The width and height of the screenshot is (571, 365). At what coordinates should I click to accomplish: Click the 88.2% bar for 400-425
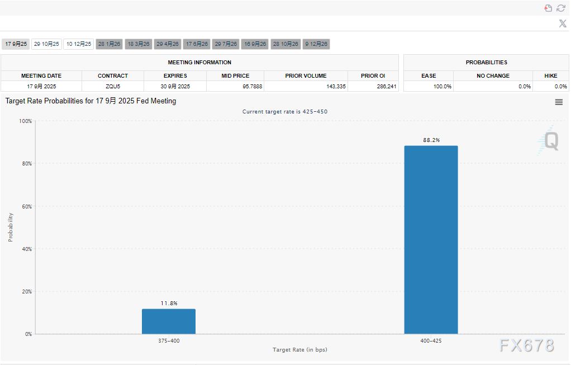pyautogui.click(x=431, y=240)
